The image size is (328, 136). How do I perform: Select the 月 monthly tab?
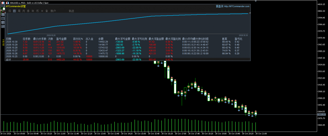point(24,11)
